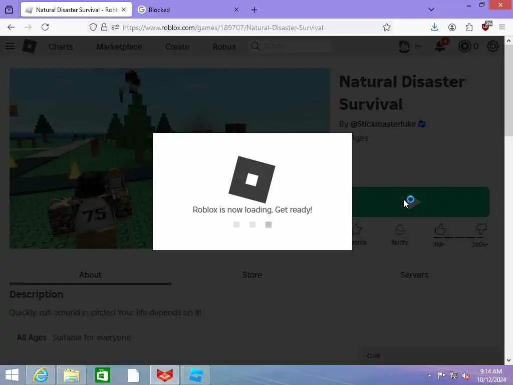Open the permissions icon in the address bar
Viewport: 513px width, 385px height.
pos(115,27)
